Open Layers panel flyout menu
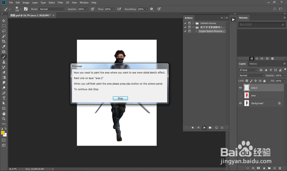 point(284,64)
